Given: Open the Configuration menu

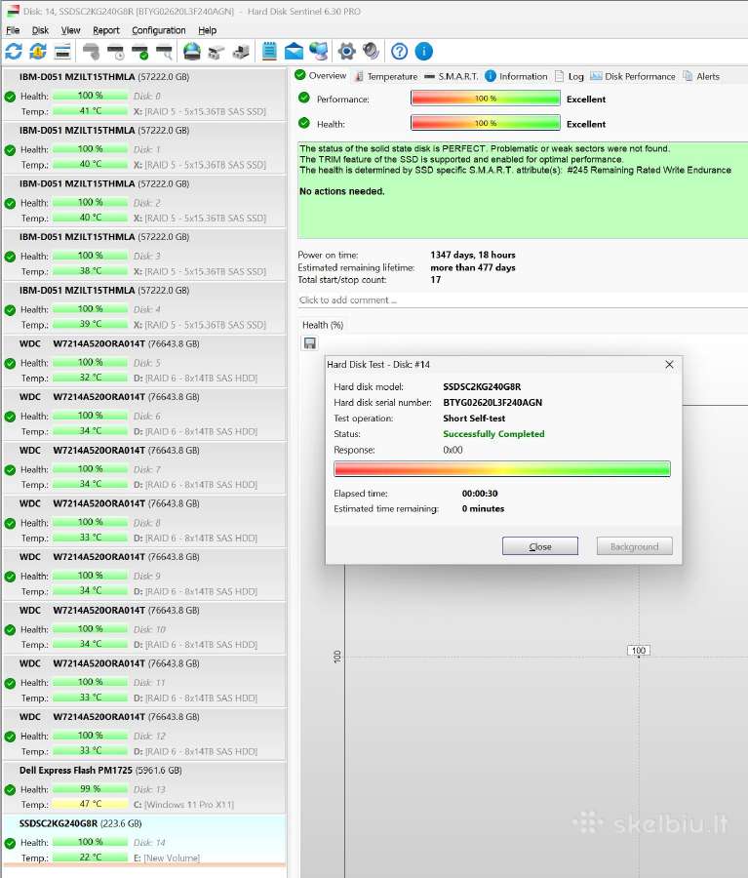Looking at the screenshot, I should (x=158, y=30).
